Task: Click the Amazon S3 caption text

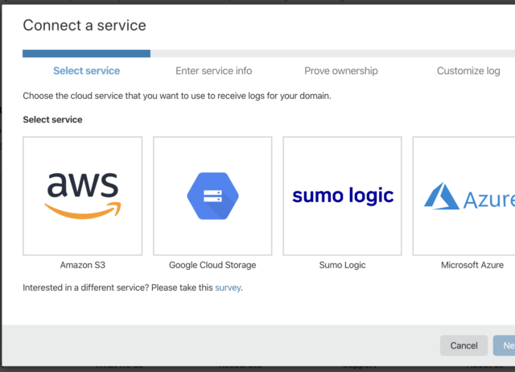Action: point(82,265)
